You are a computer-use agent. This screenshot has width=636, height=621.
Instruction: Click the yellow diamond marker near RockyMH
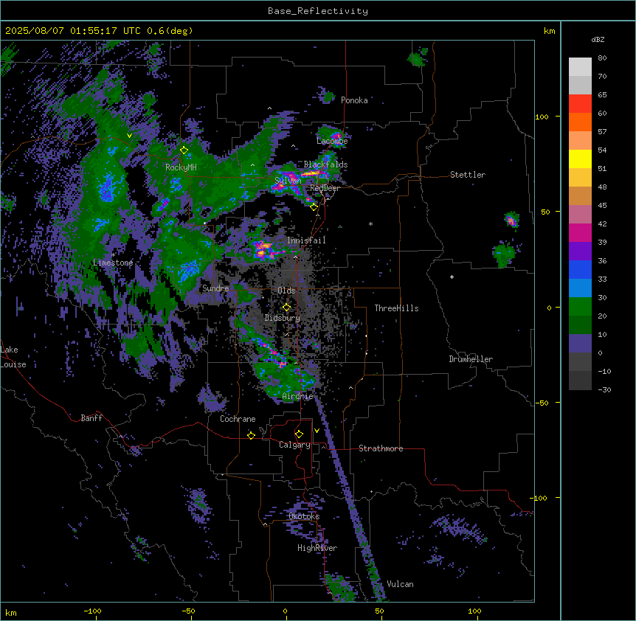(184, 150)
